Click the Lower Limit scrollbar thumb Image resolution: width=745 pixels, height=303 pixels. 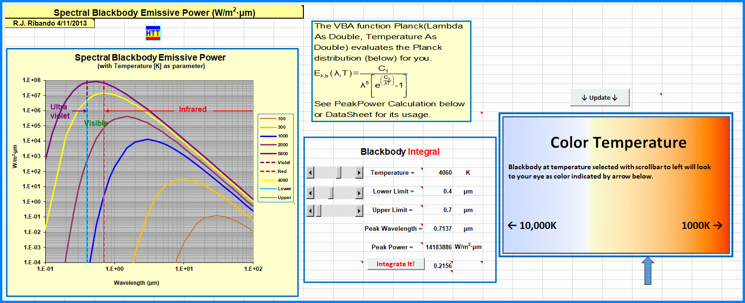pyautogui.click(x=330, y=193)
